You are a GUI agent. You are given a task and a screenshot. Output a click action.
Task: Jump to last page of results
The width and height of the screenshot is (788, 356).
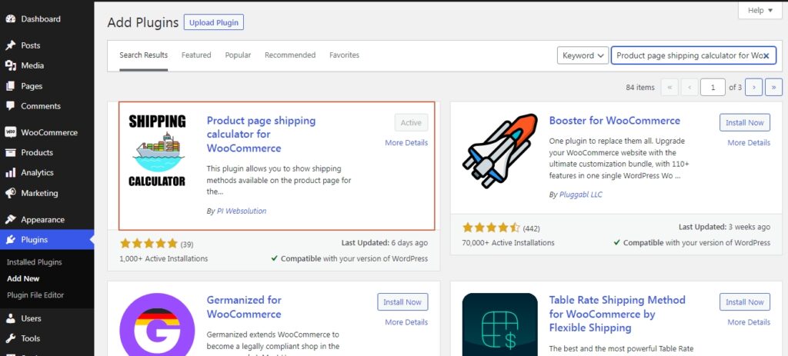coord(773,87)
